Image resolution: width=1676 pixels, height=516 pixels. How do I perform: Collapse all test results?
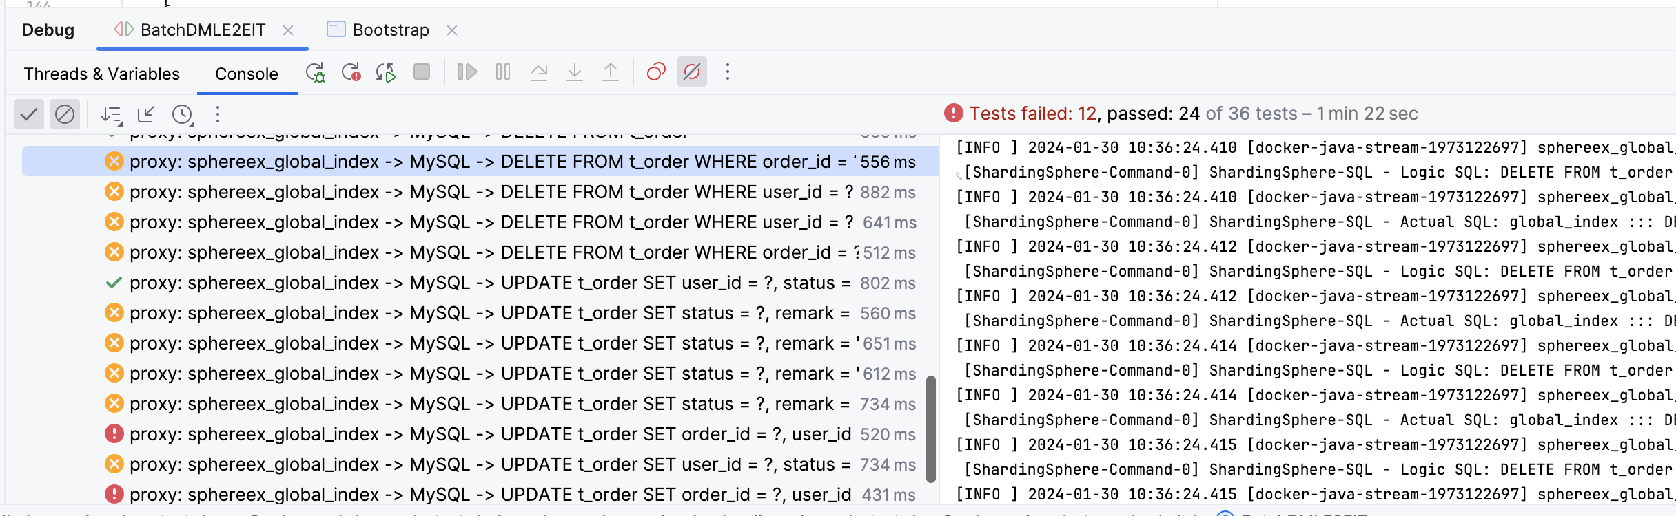tap(146, 114)
